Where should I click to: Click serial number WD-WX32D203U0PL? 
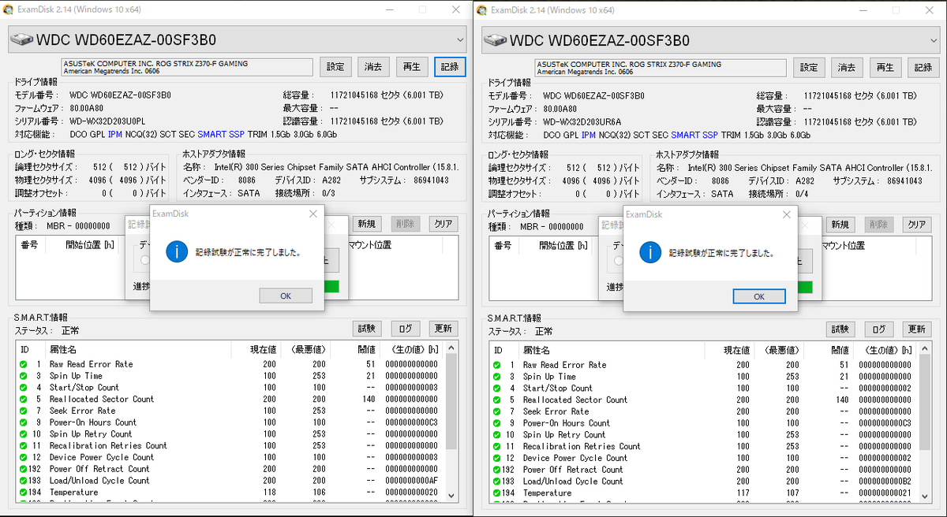pyautogui.click(x=107, y=122)
